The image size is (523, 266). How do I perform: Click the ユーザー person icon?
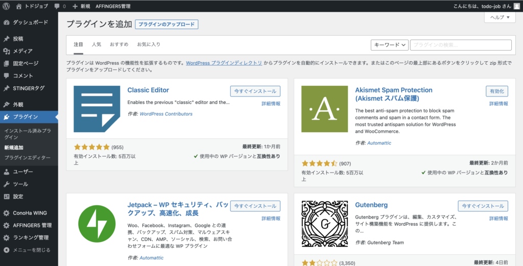(6, 172)
